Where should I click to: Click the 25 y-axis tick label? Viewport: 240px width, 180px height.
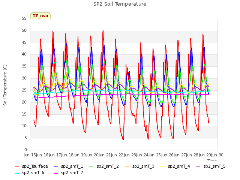click(x=24, y=90)
